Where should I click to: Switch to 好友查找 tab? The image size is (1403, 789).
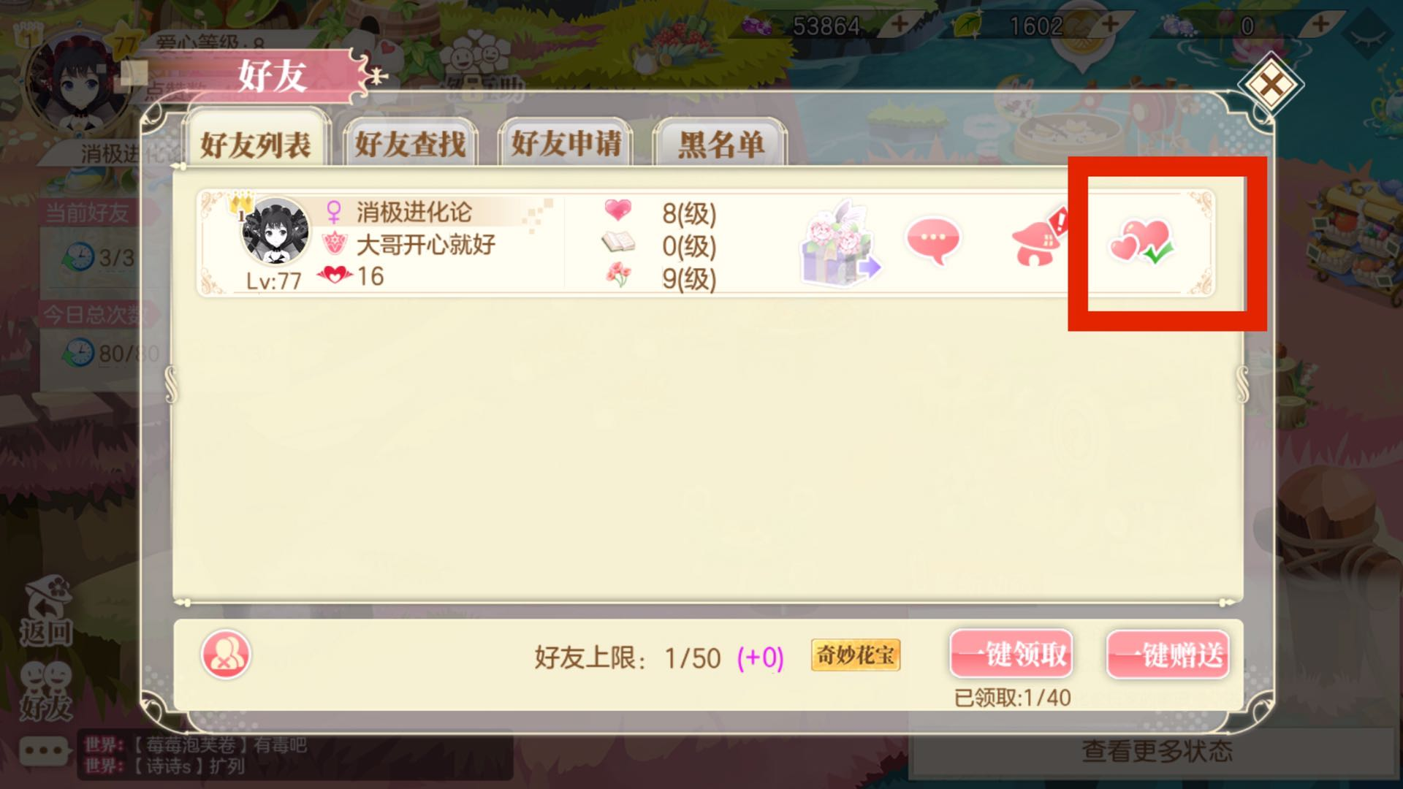(x=410, y=144)
